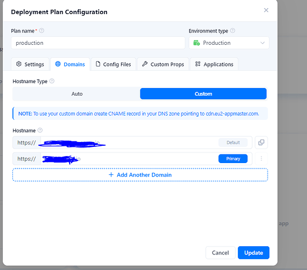Click the Hostname Type help icon

pos(52,81)
